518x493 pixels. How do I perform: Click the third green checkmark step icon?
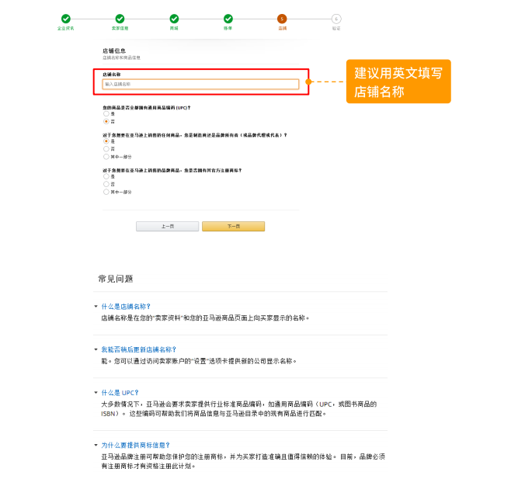[174, 19]
